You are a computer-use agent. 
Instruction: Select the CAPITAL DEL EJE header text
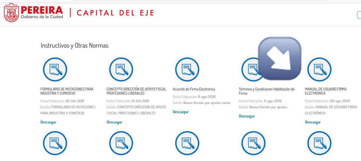point(115,13)
